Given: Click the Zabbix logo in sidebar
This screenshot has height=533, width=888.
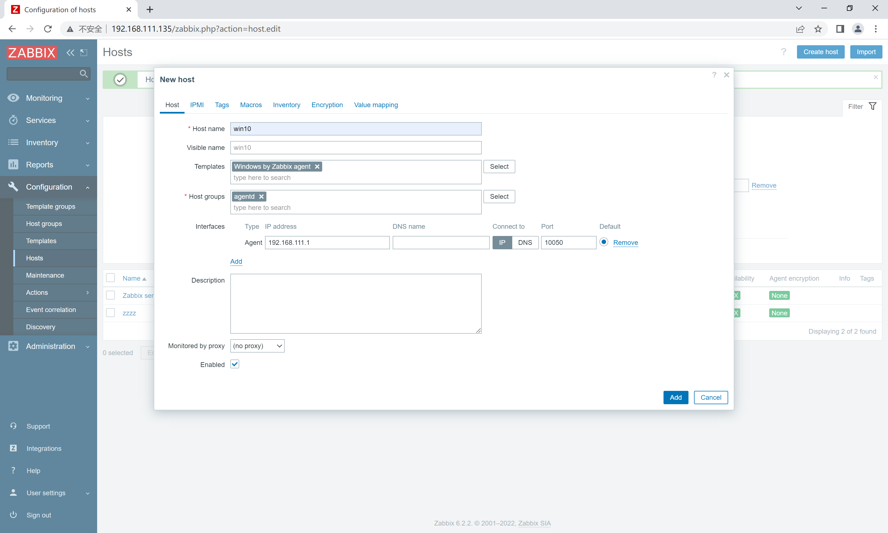Looking at the screenshot, I should 32,52.
